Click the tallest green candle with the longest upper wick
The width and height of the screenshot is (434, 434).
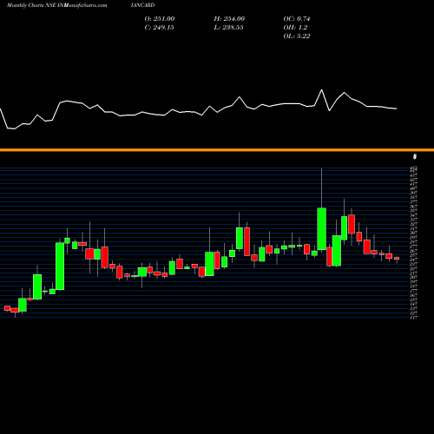pyautogui.click(x=321, y=228)
